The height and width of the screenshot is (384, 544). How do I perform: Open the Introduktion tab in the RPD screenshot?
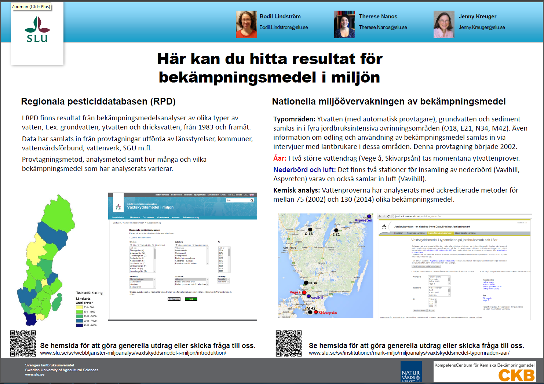tap(118, 217)
